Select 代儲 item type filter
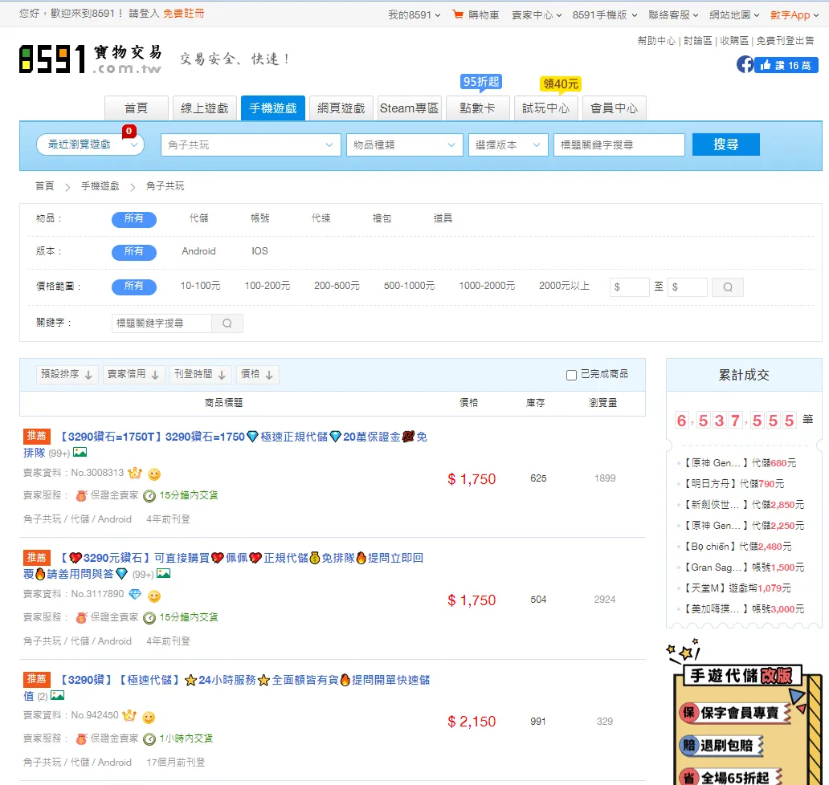 (x=198, y=218)
